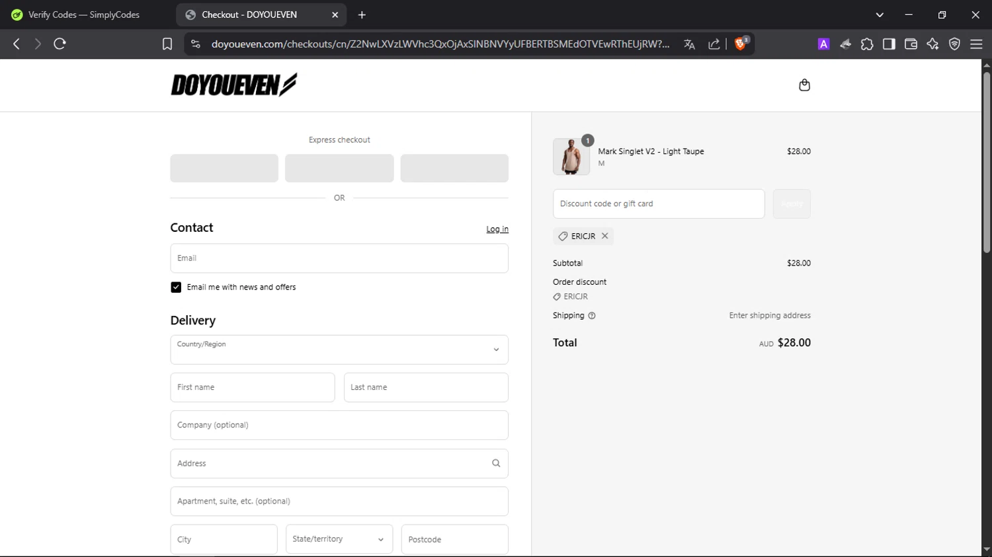Click the address search magnifier icon

[496, 463]
